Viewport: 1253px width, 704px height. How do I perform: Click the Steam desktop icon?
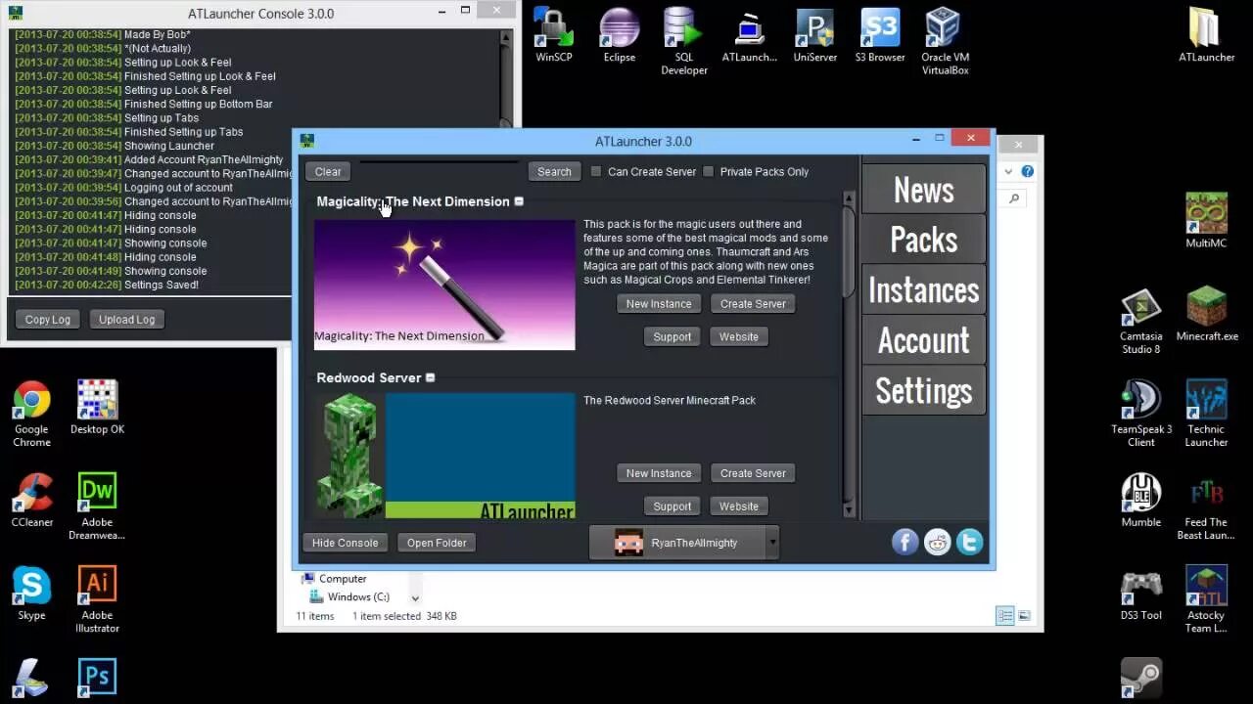[x=1140, y=677]
